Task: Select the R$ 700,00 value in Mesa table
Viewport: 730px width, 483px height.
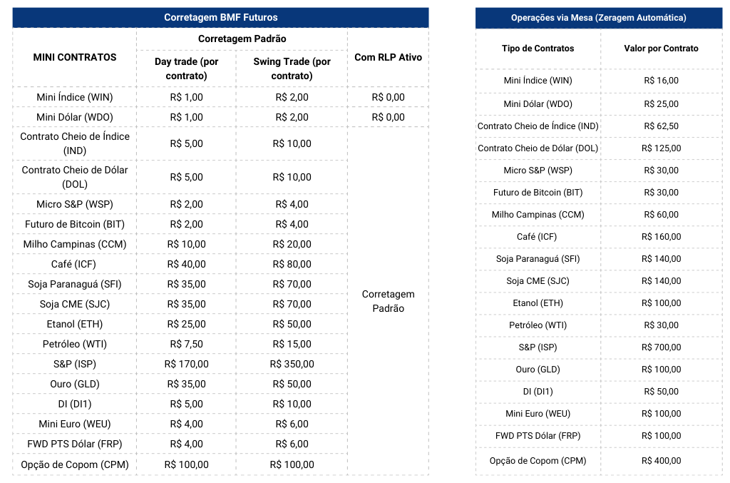Action: 661,347
